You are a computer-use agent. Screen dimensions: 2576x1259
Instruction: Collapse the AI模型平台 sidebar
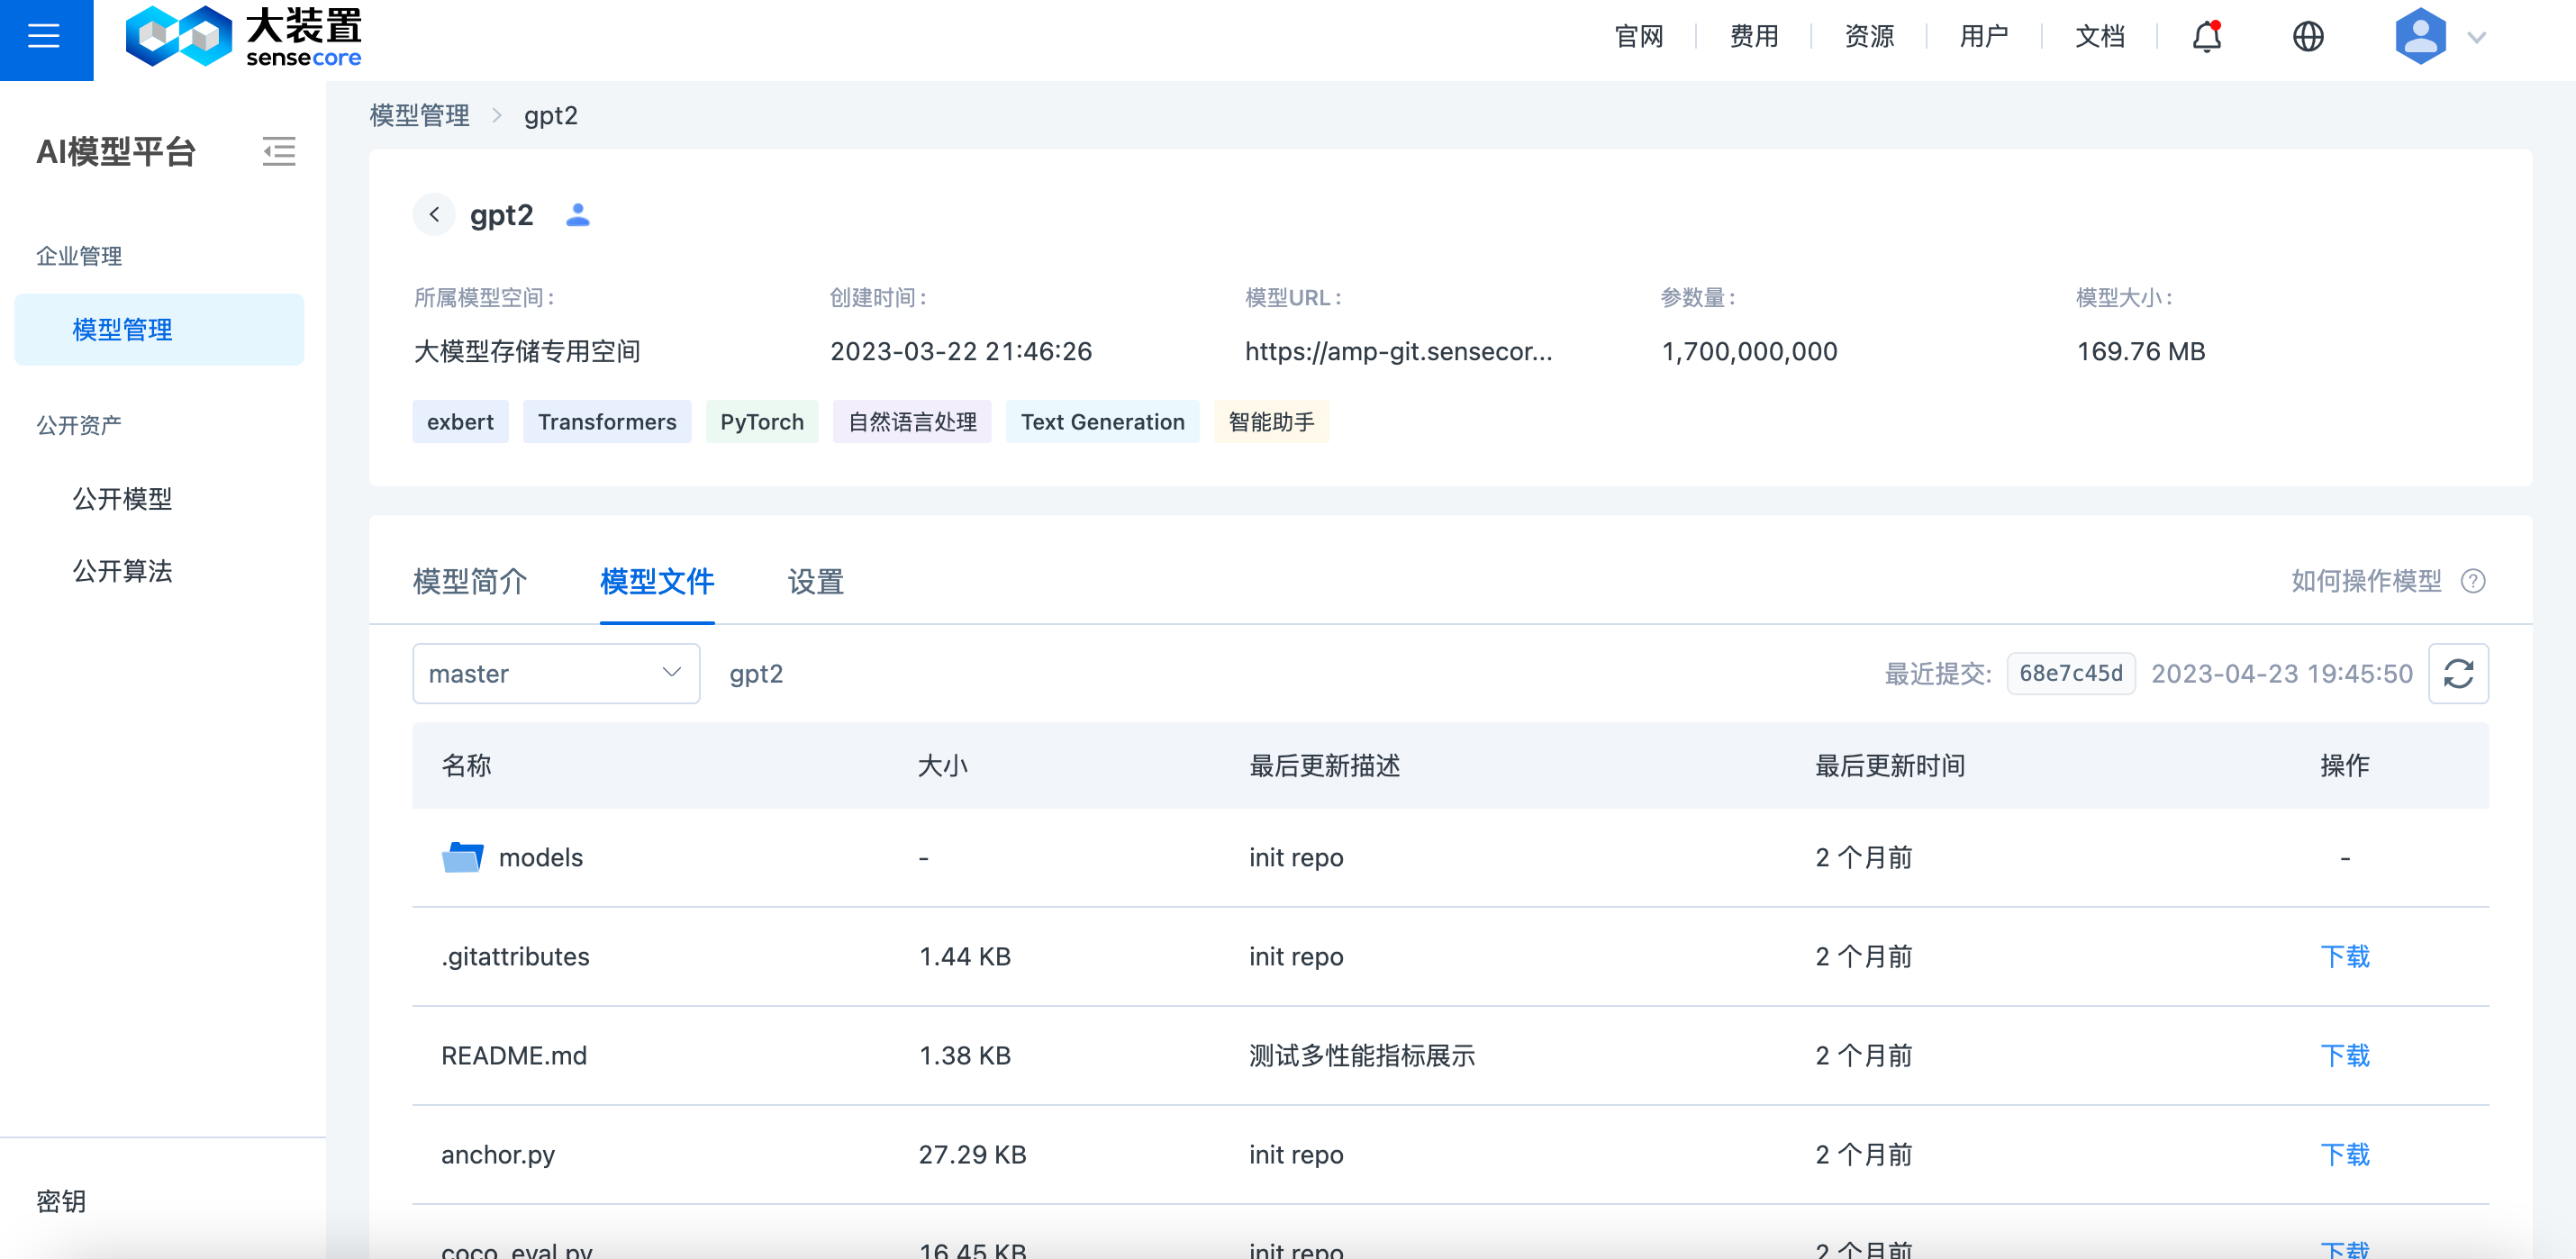[x=279, y=152]
